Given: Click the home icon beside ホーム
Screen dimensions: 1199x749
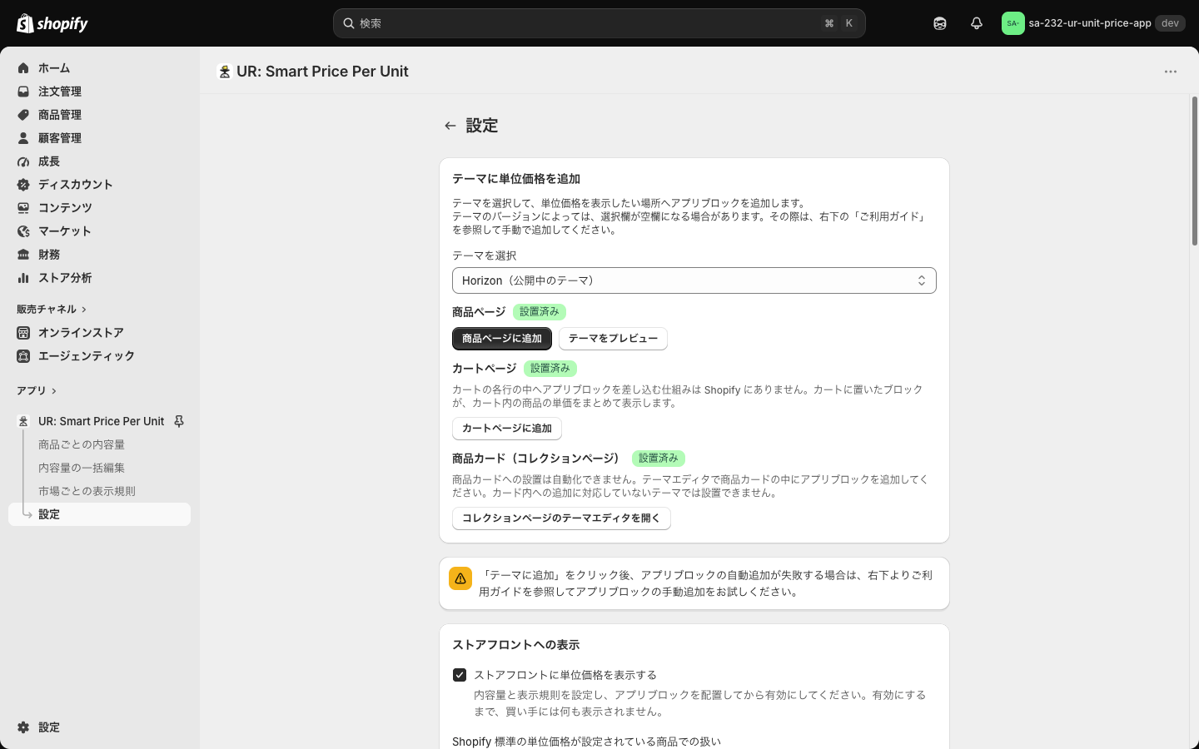Looking at the screenshot, I should coord(23,68).
